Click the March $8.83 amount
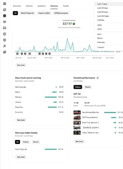Screen dimensions: 123x169 pos(61,92)
